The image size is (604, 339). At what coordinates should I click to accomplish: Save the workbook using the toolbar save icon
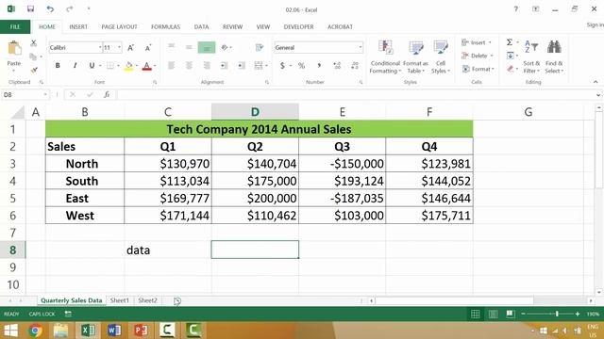(x=30, y=8)
